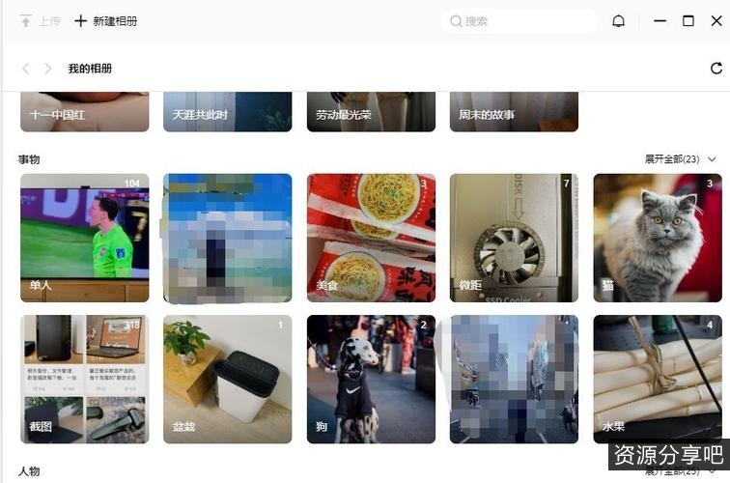Viewport: 730px width, 483px height.
Task: Click chevron next to 展开全部(23)
Action: tap(712, 159)
